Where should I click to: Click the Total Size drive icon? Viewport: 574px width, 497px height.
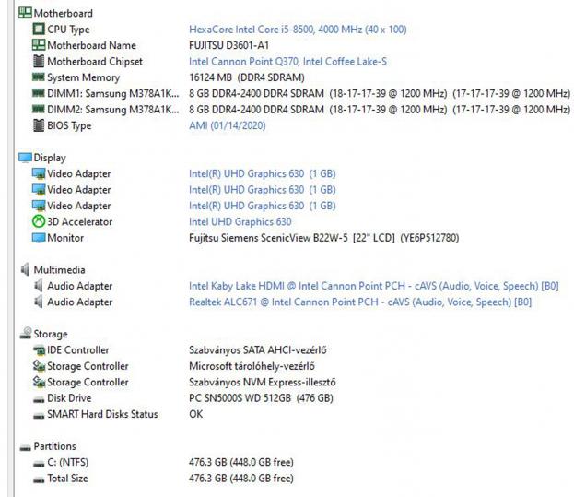(x=39, y=479)
